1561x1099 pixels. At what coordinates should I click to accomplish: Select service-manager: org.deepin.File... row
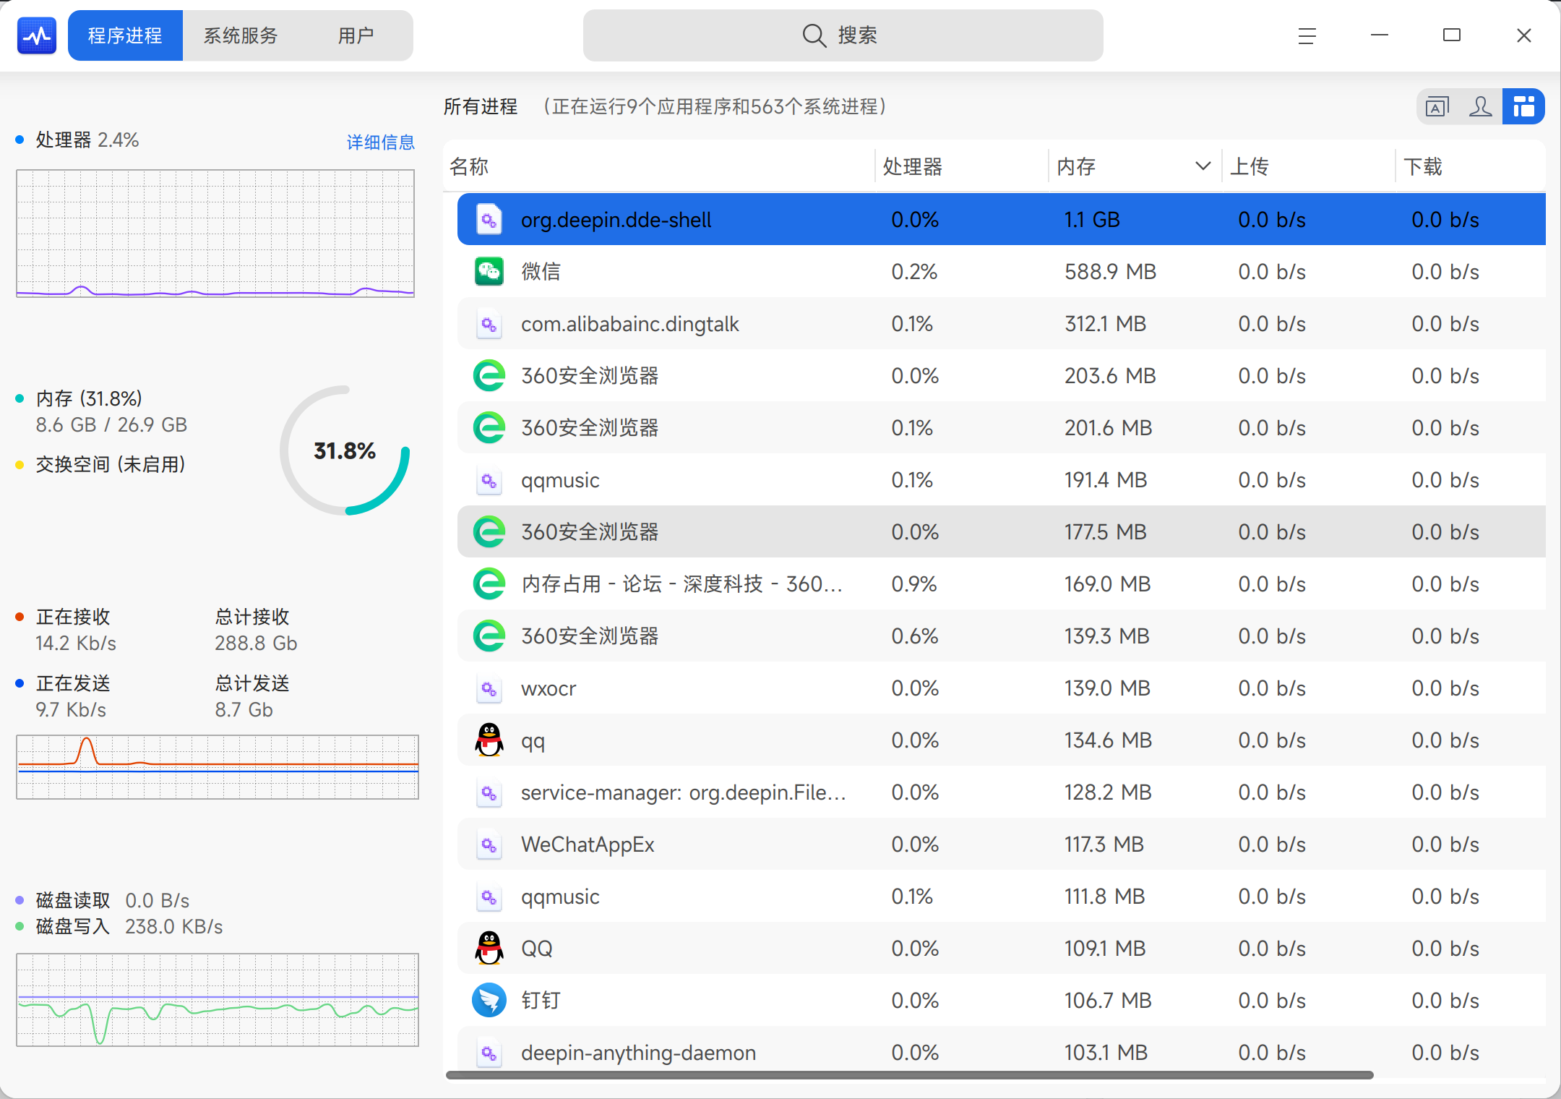tap(1002, 792)
